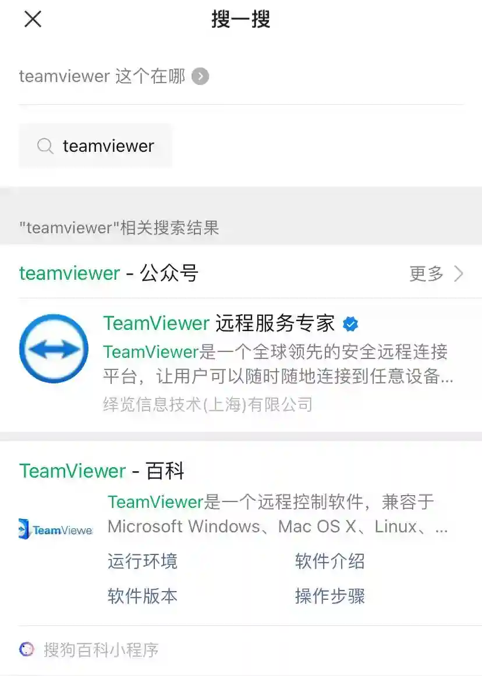Go to the 软件版本 section
Screen dimensions: 482x676
pyautogui.click(x=143, y=596)
